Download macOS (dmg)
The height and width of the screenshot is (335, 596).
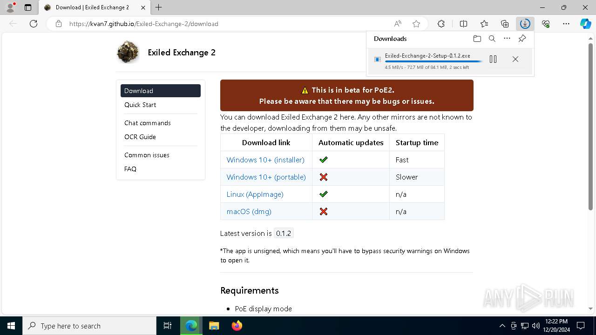click(x=249, y=211)
